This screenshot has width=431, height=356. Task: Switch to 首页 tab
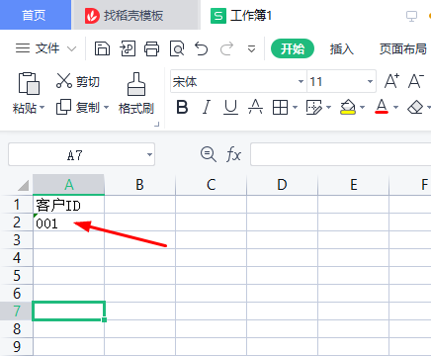click(x=35, y=15)
